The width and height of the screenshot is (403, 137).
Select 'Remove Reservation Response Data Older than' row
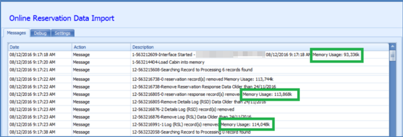click(204, 86)
